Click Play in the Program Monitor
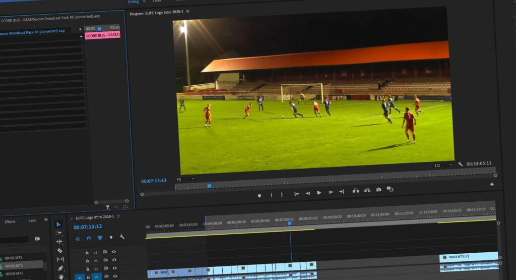 tap(319, 193)
